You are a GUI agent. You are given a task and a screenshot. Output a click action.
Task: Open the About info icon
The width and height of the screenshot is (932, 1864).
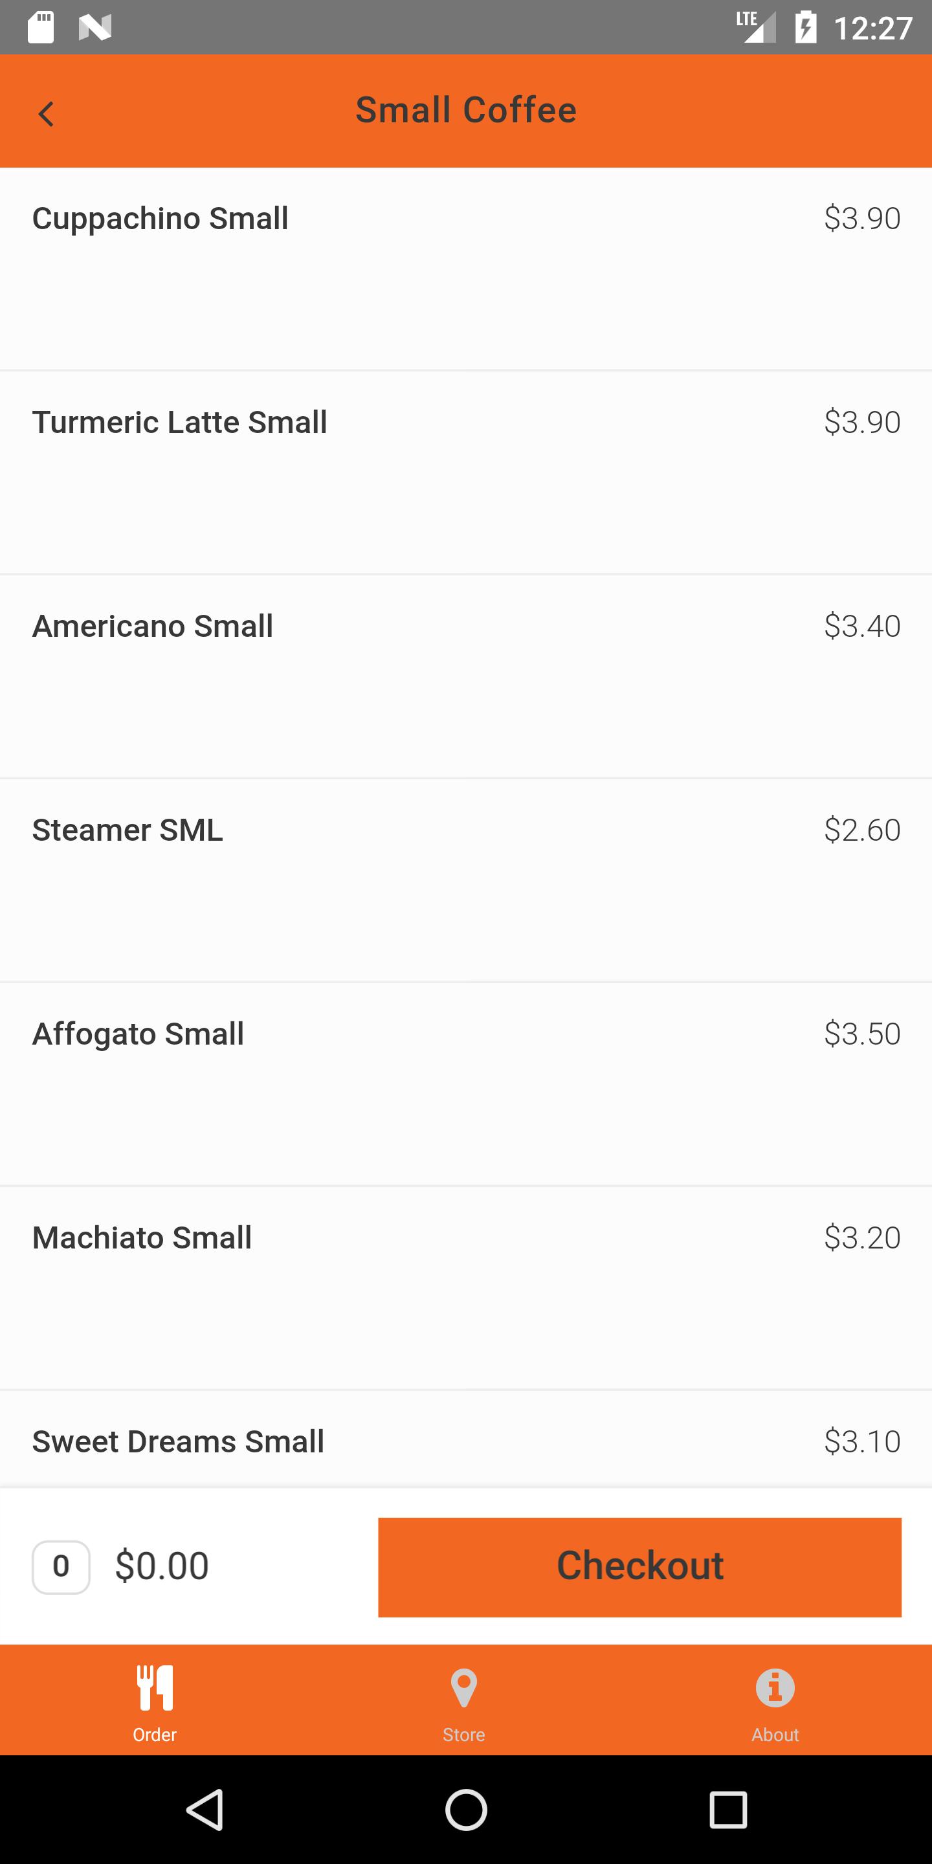click(x=775, y=1687)
